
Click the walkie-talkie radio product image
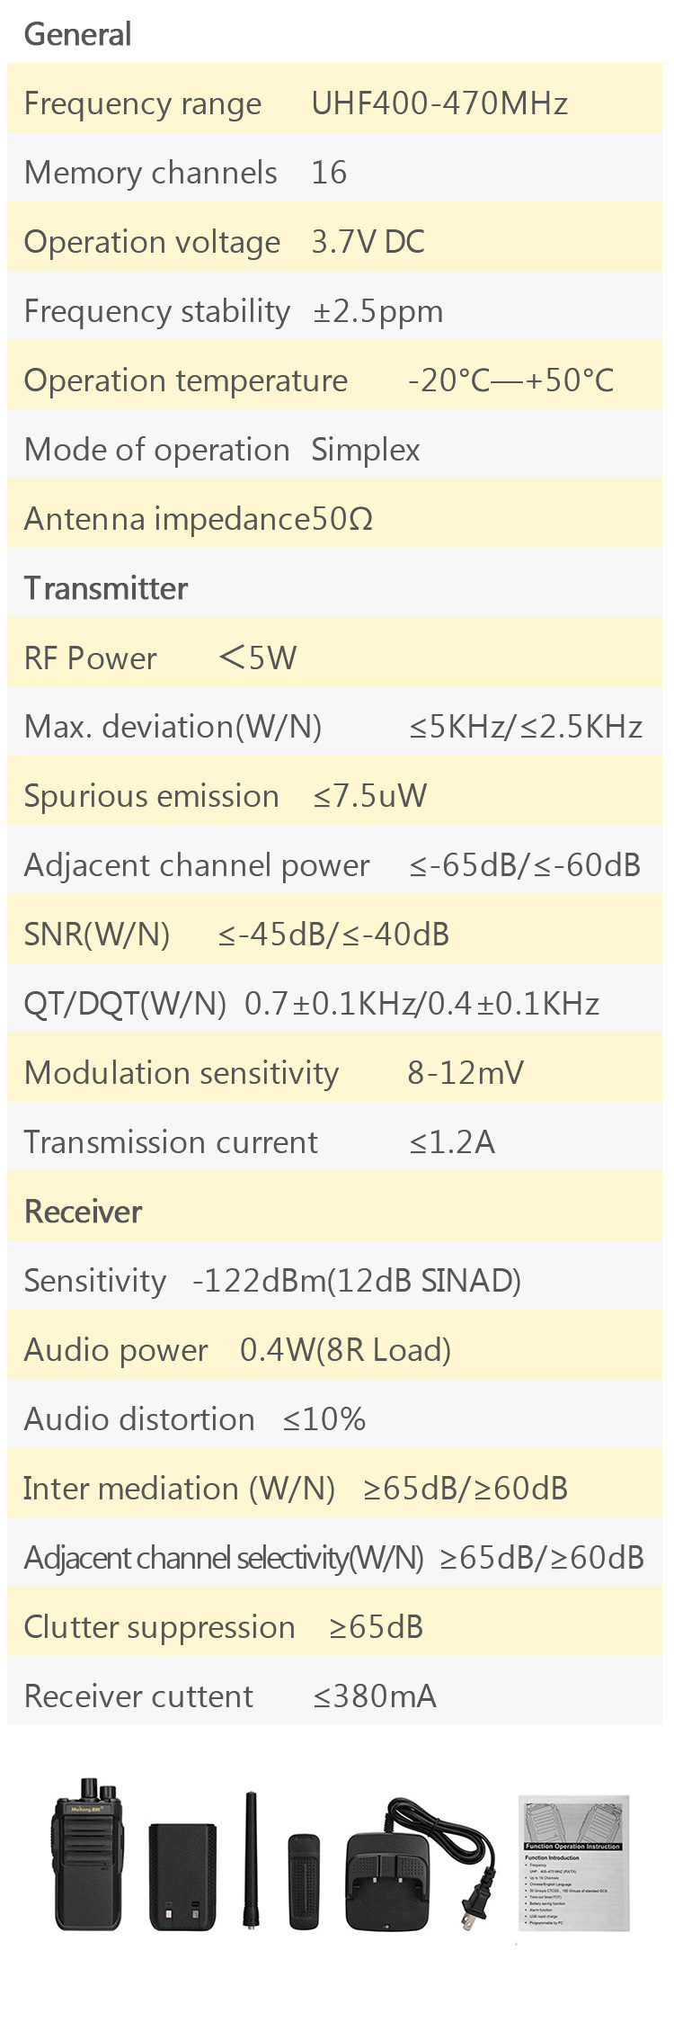(x=87, y=1854)
